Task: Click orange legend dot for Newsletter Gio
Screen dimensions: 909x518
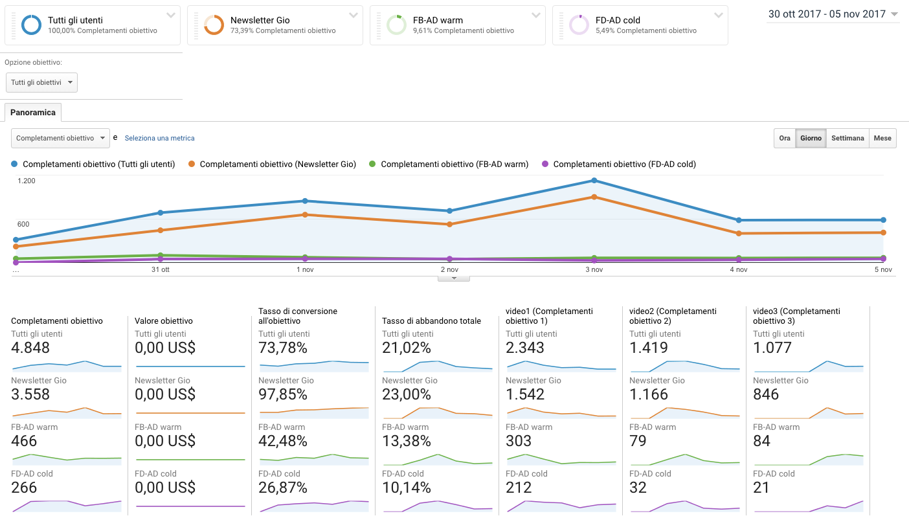Action: [x=192, y=164]
